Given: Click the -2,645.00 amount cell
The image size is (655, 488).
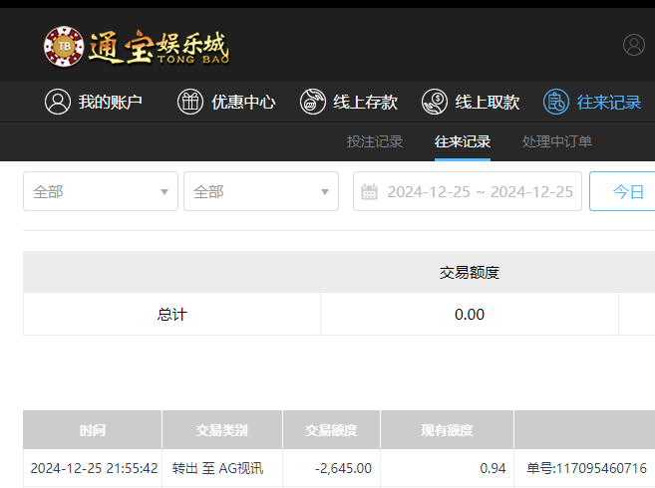Looking at the screenshot, I should click(x=343, y=468).
